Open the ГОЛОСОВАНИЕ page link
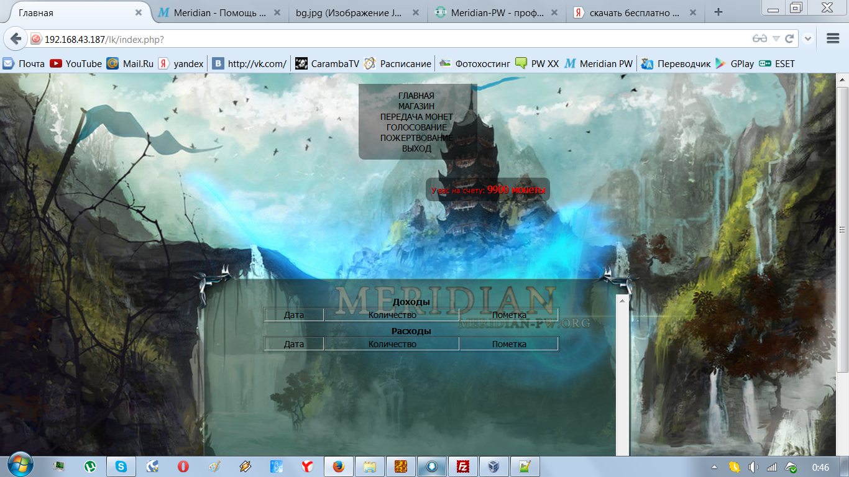Viewport: 849px width, 477px height. pos(416,127)
